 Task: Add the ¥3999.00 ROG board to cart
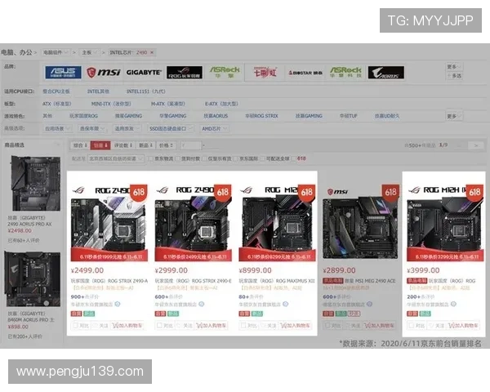(463, 326)
